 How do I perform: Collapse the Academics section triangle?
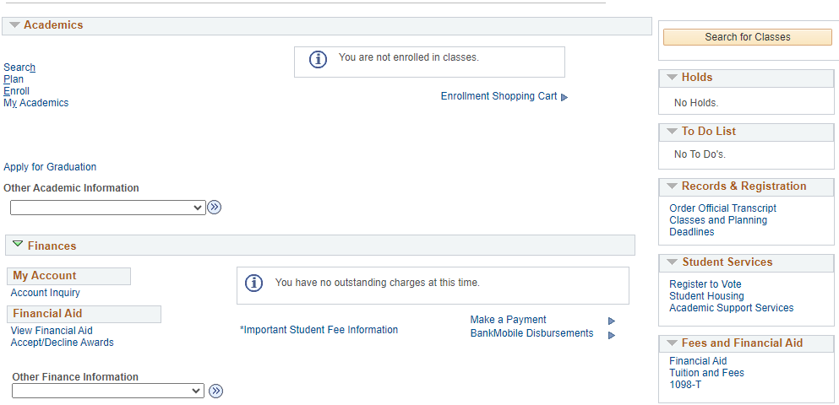[x=14, y=25]
